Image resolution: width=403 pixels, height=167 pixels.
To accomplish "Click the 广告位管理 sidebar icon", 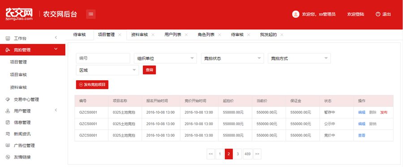I will pyautogui.click(x=8, y=145).
